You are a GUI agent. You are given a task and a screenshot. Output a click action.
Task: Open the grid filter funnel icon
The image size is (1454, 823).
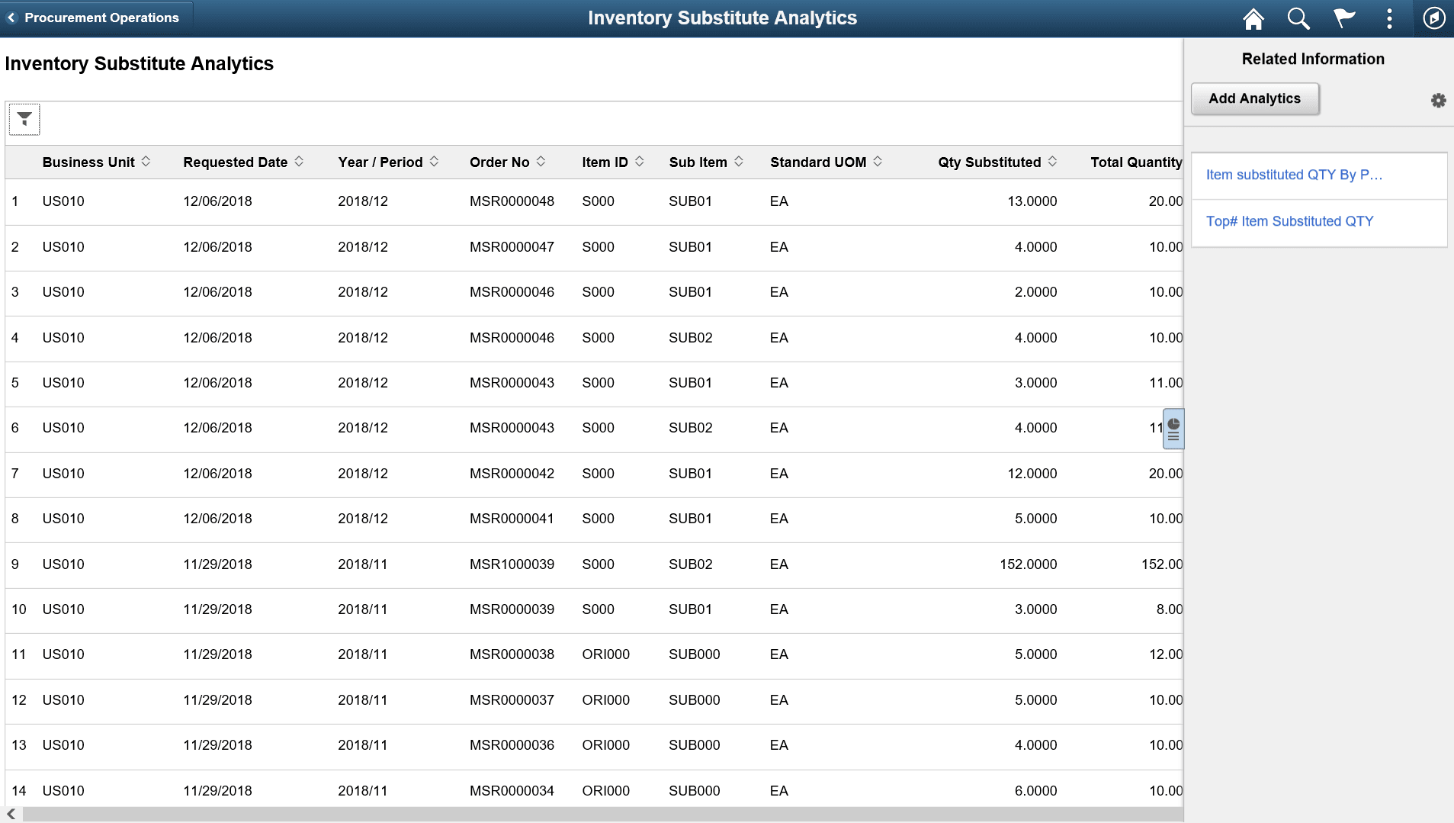click(24, 119)
